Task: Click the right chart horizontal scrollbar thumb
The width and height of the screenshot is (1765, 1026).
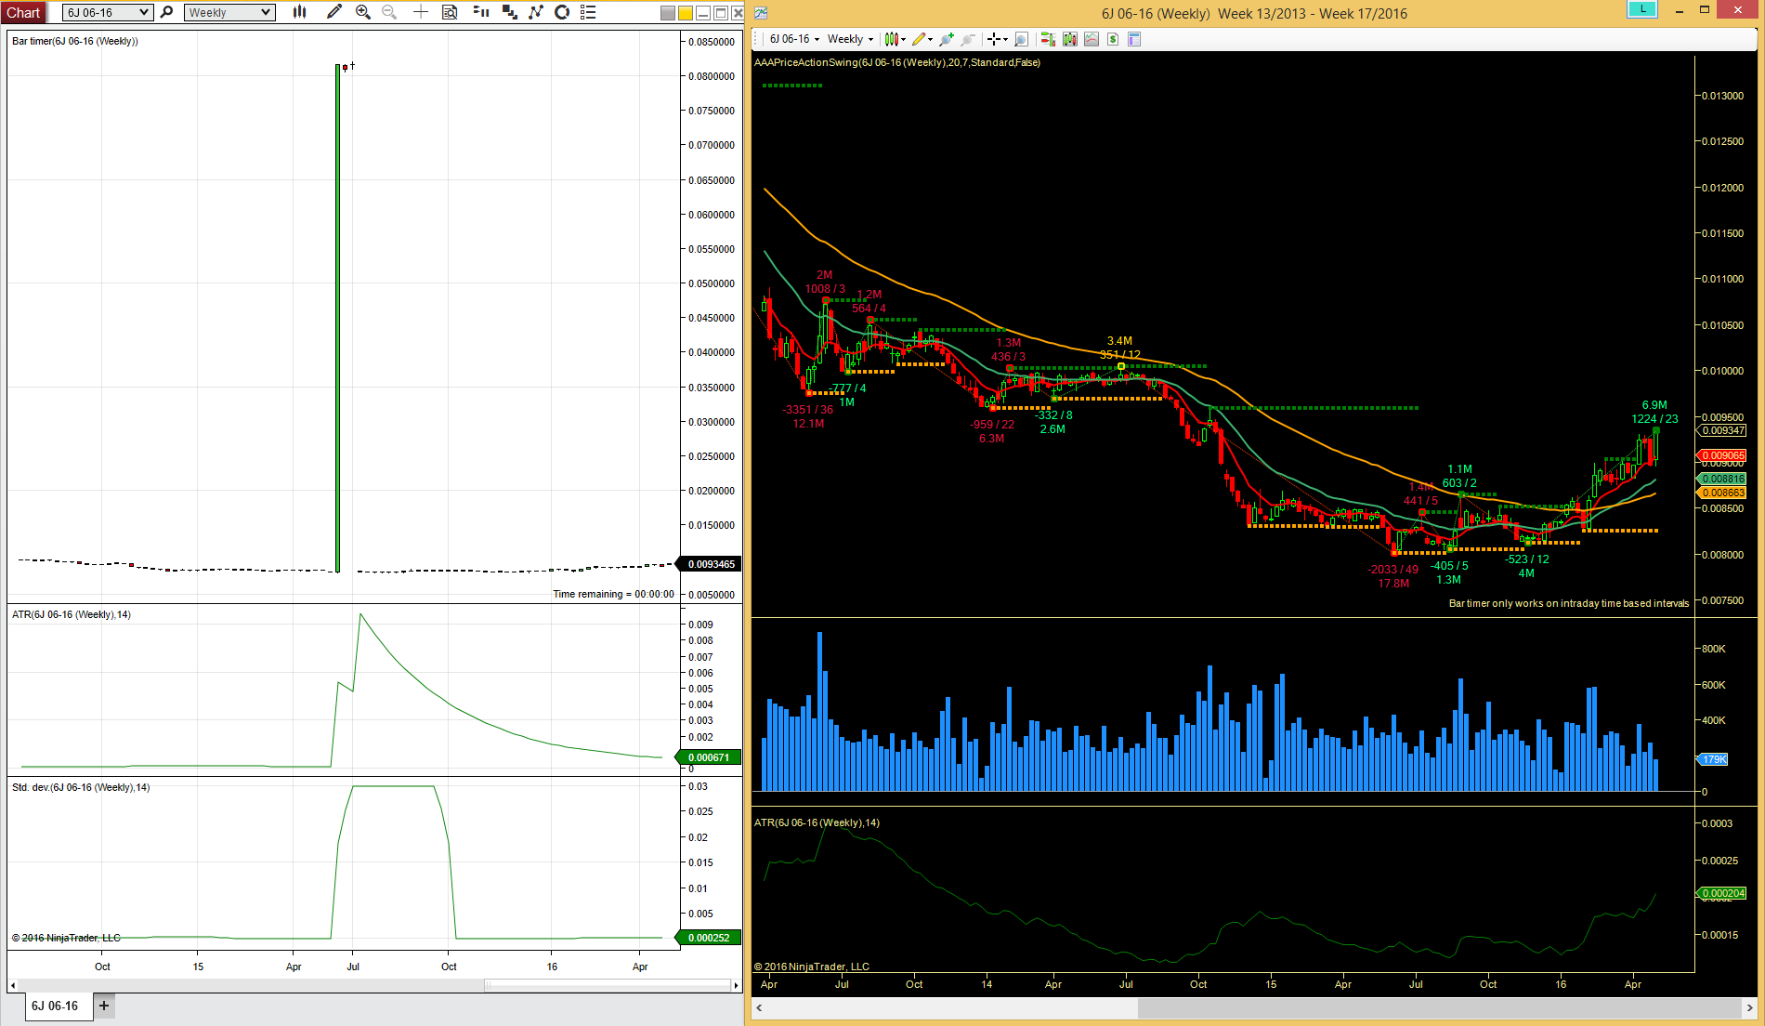Action: tap(1439, 1007)
